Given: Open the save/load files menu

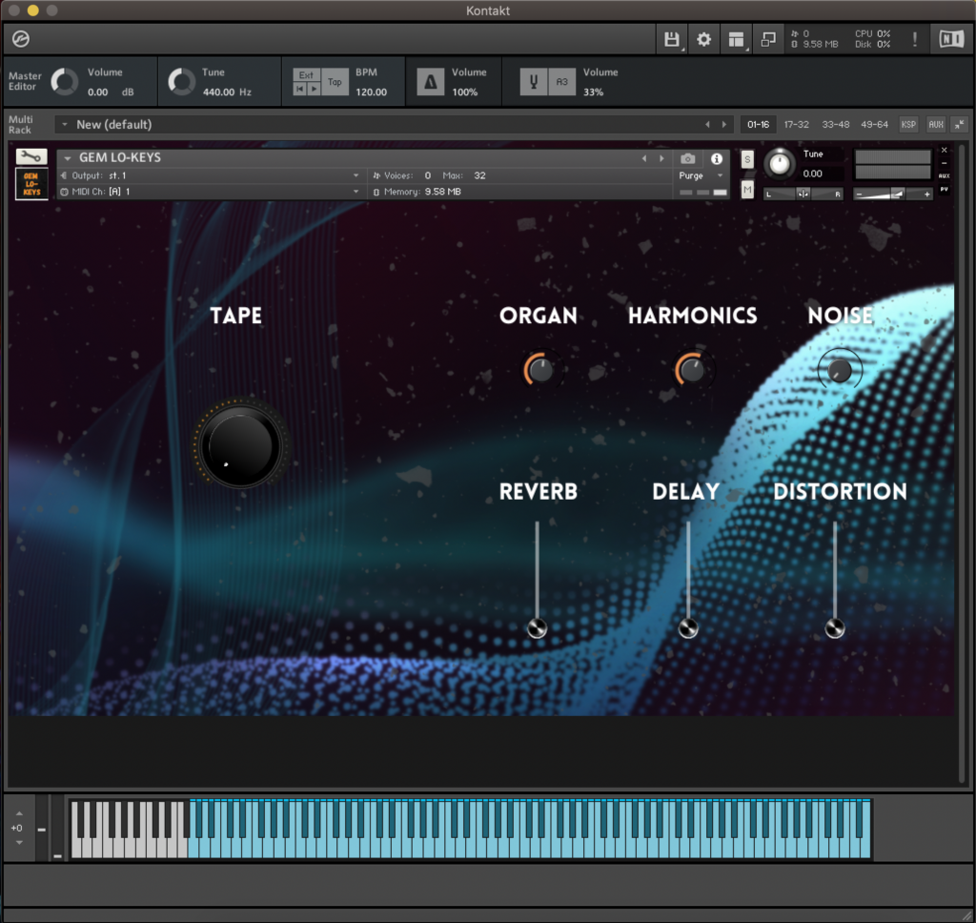Looking at the screenshot, I should [672, 39].
